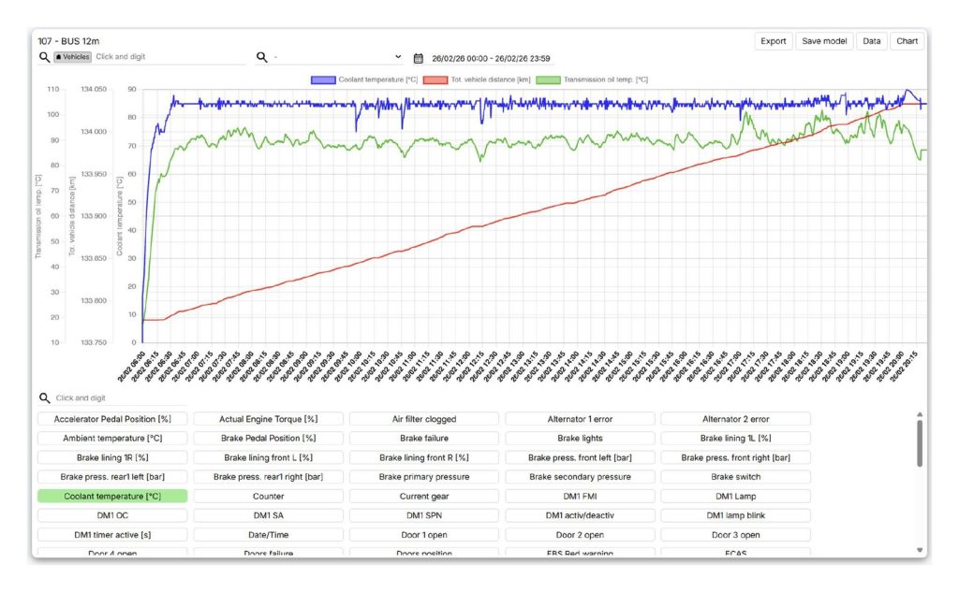Screen dimensions: 959x592
Task: Click the parameter search magnifier icon
Action: [x=44, y=397]
